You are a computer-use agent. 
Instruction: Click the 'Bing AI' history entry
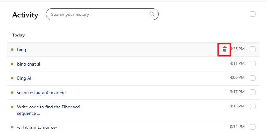point(24,78)
